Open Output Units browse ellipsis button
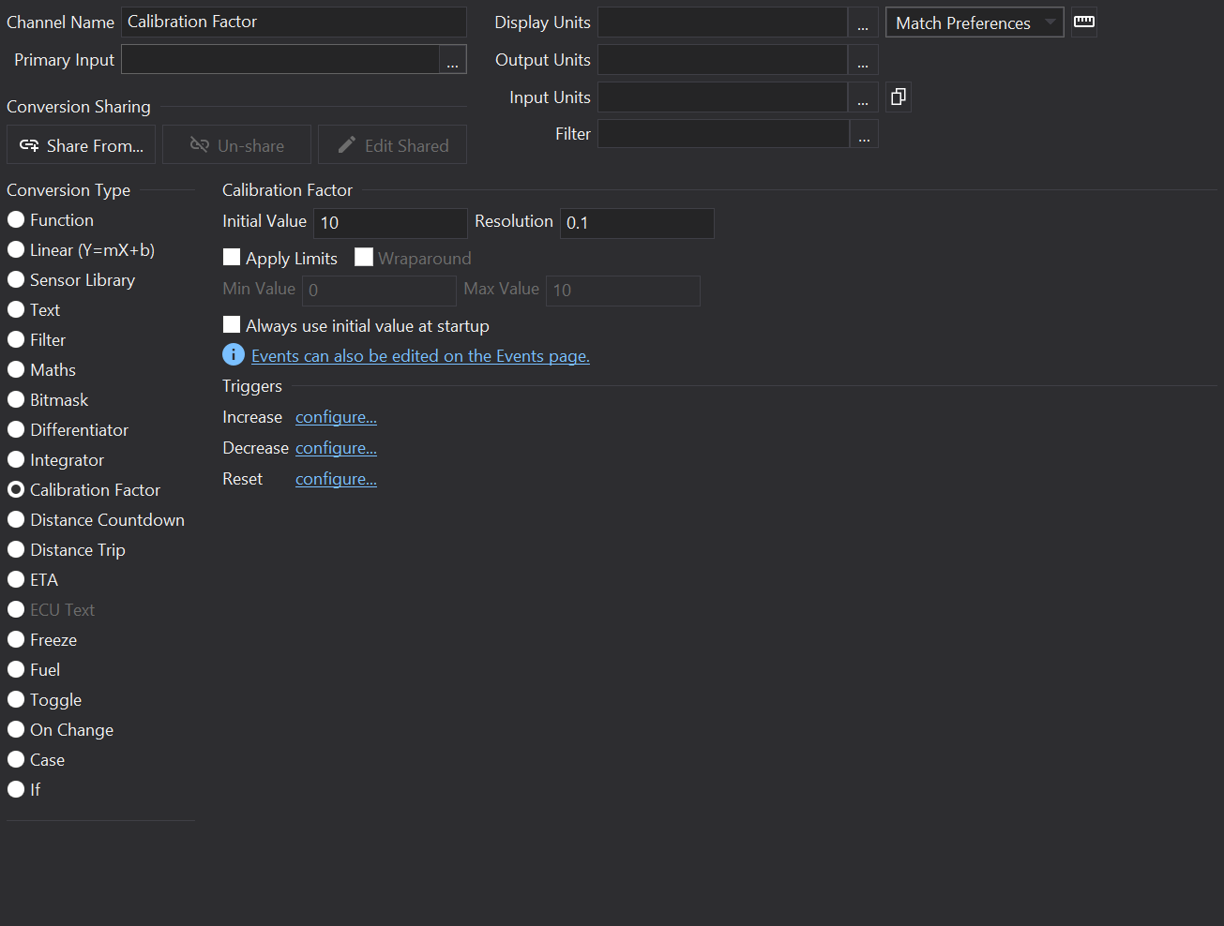Image resolution: width=1224 pixels, height=926 pixels. [863, 60]
